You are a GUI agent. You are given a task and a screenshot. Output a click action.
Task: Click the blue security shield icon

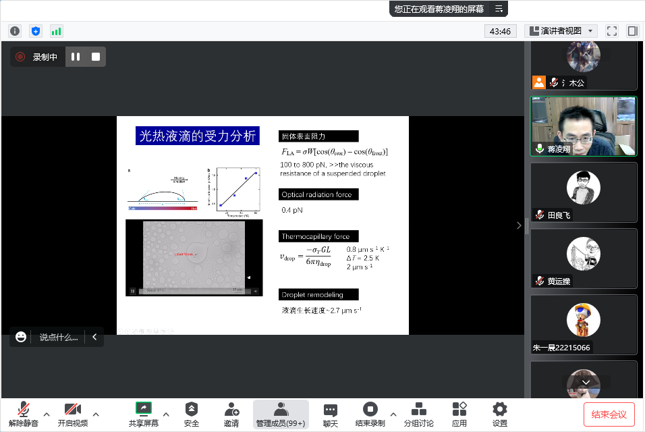[36, 31]
